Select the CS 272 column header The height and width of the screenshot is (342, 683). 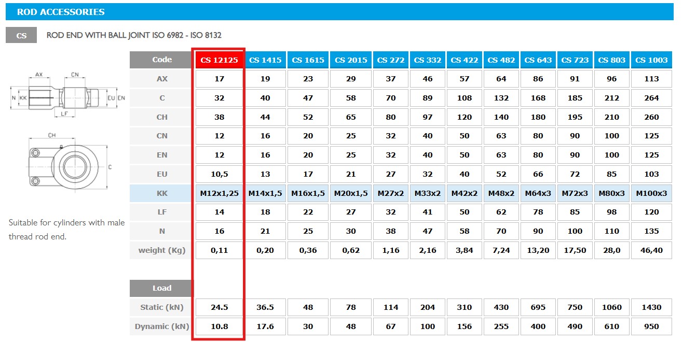pos(391,60)
